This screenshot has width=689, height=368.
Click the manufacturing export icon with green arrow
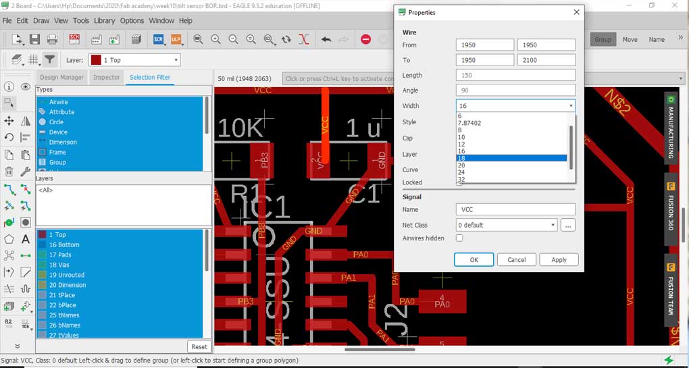pyautogui.click(x=114, y=39)
